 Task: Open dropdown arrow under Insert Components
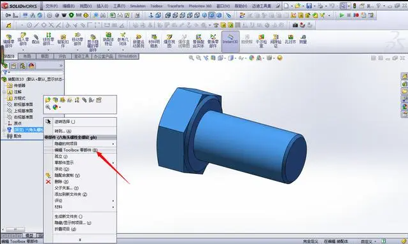click(23, 50)
